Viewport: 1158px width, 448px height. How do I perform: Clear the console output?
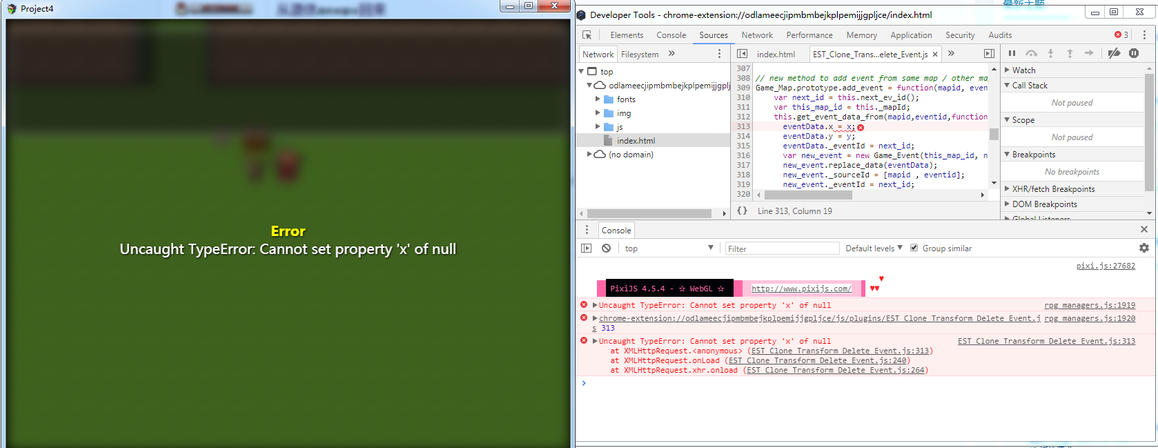(606, 249)
